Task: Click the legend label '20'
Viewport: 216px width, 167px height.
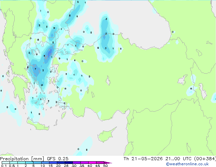Action: [x=58, y=166]
